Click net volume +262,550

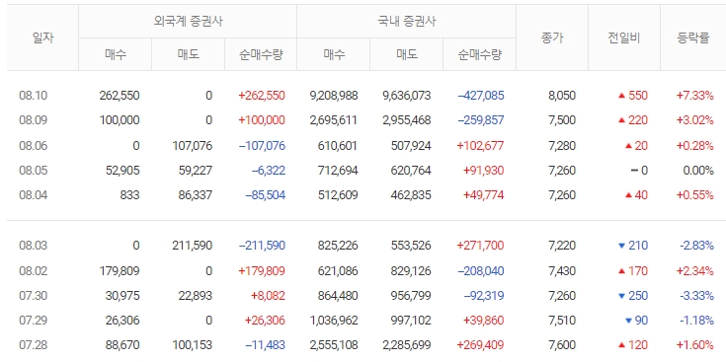pos(262,96)
